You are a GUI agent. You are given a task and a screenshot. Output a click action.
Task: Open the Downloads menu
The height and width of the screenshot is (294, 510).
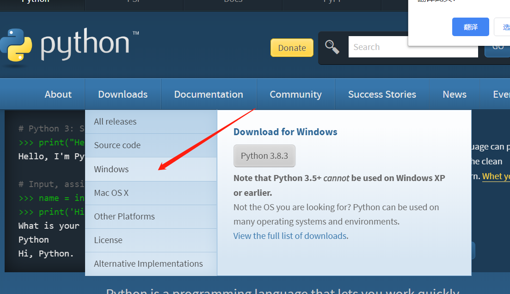(x=123, y=94)
